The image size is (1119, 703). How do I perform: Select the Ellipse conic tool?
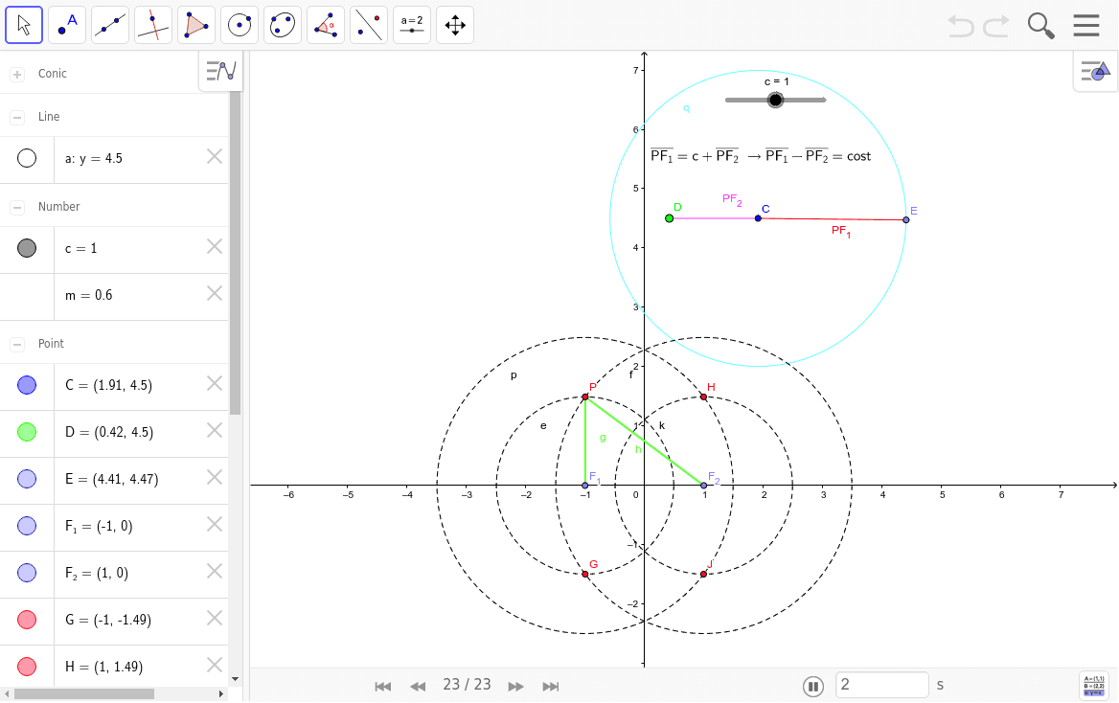point(283,25)
